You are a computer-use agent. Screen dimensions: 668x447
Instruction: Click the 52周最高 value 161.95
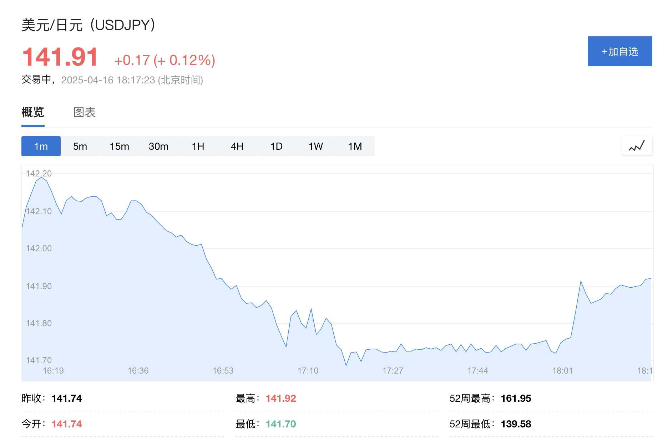click(x=516, y=398)
